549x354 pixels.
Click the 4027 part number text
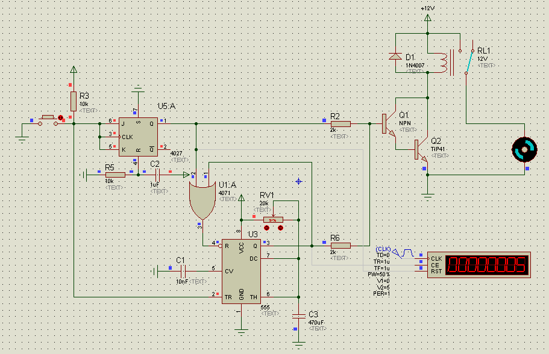pyautogui.click(x=176, y=153)
